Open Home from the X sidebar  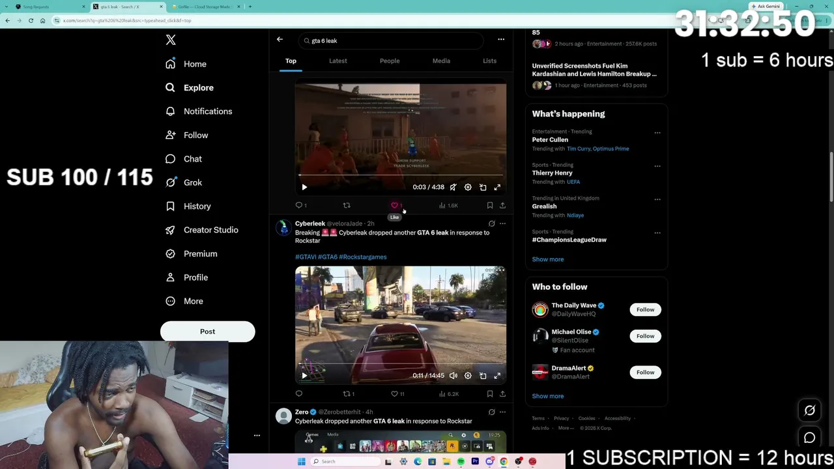(186, 64)
